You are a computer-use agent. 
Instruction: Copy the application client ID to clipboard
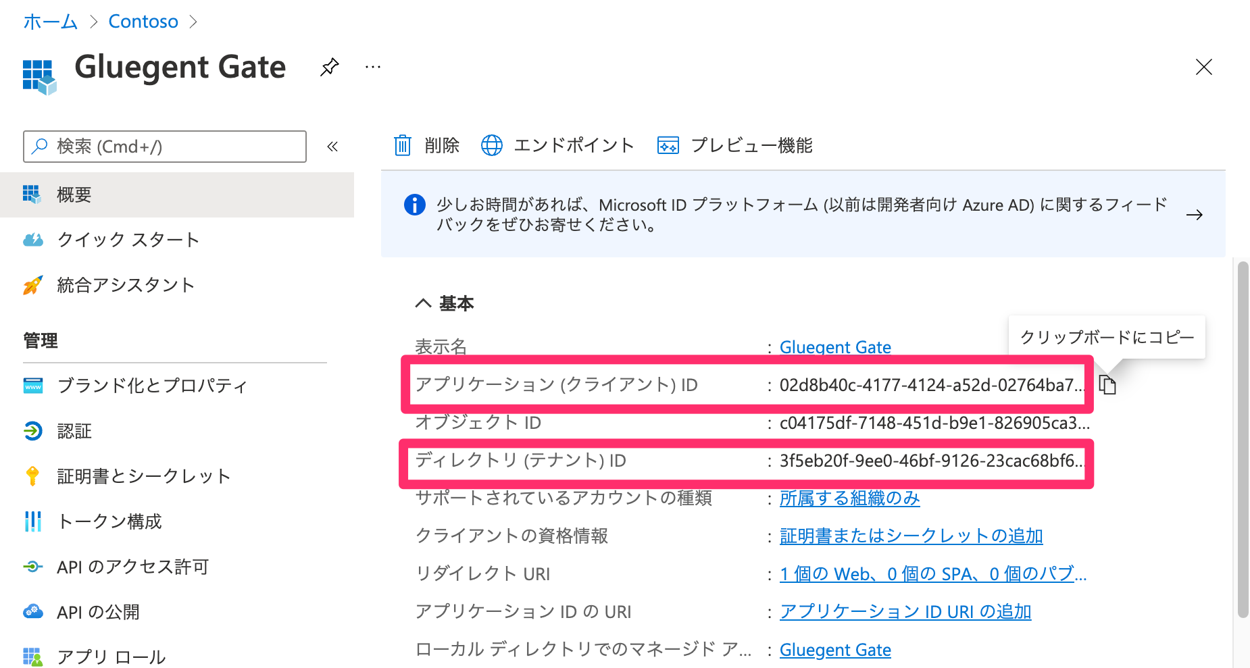[1107, 385]
